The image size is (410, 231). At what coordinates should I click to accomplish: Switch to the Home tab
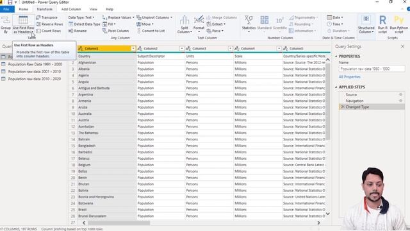pos(23,9)
